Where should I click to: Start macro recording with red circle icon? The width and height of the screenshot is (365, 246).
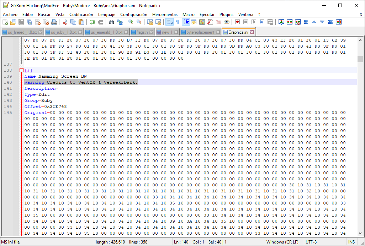pyautogui.click(x=237, y=22)
